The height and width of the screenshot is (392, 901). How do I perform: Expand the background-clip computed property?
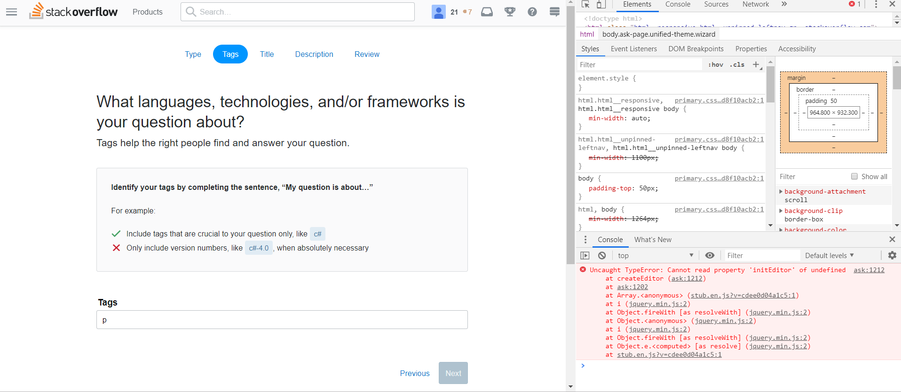(781, 211)
